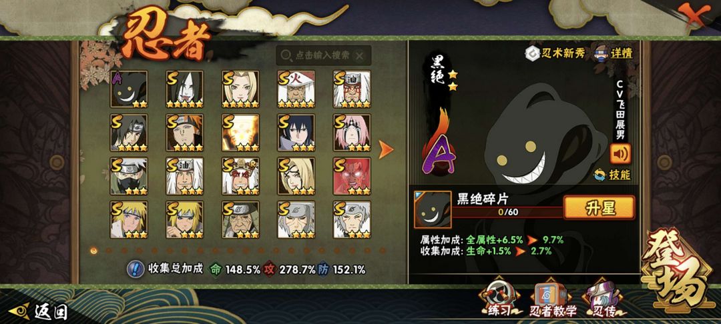Select the last page indicator dot
Screen dimensions: 721x324
click(x=382, y=251)
